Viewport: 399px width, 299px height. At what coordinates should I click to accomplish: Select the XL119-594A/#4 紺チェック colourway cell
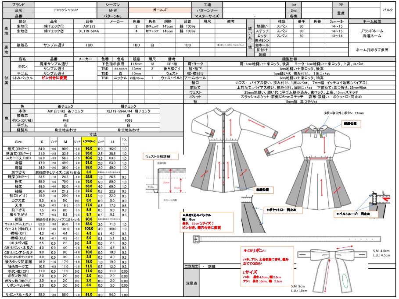point(129,111)
